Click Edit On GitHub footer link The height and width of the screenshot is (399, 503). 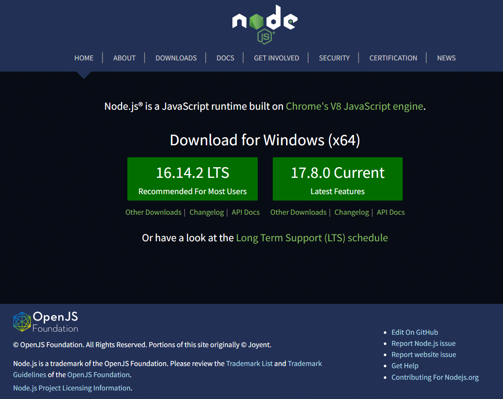[415, 332]
